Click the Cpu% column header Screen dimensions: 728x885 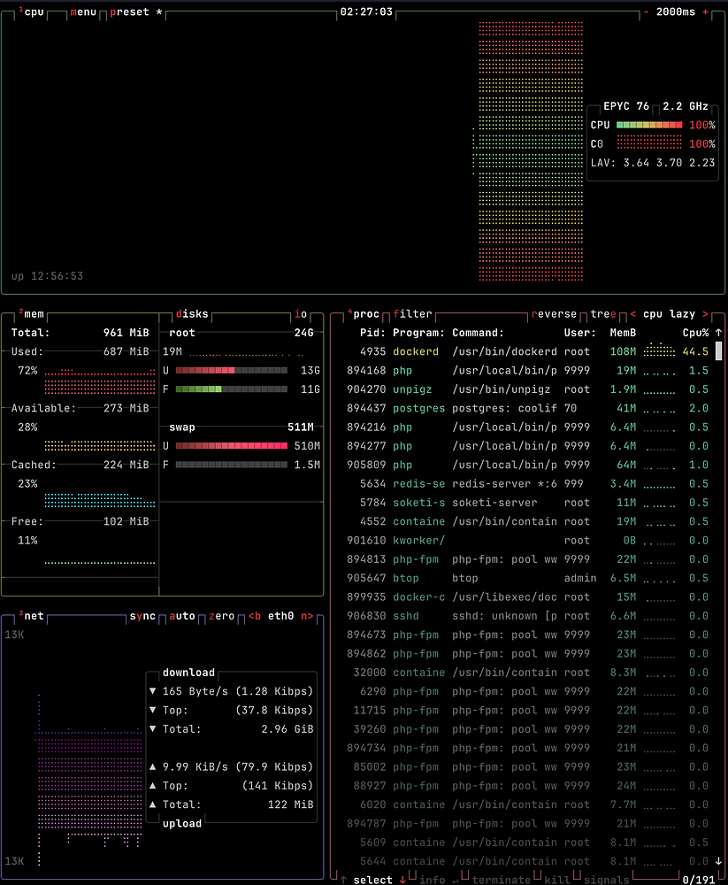(695, 333)
